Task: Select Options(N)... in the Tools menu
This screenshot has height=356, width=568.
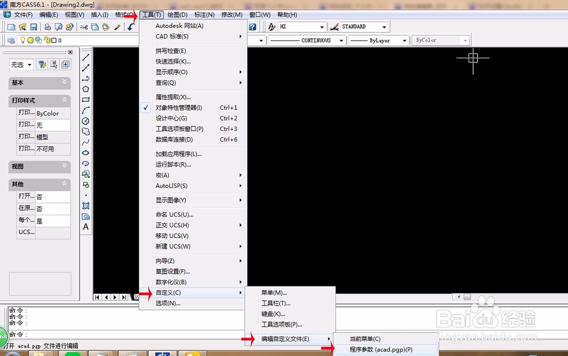Action: coord(193,303)
